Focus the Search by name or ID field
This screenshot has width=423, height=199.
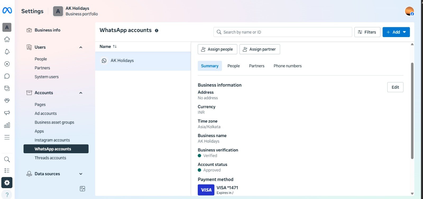[283, 32]
